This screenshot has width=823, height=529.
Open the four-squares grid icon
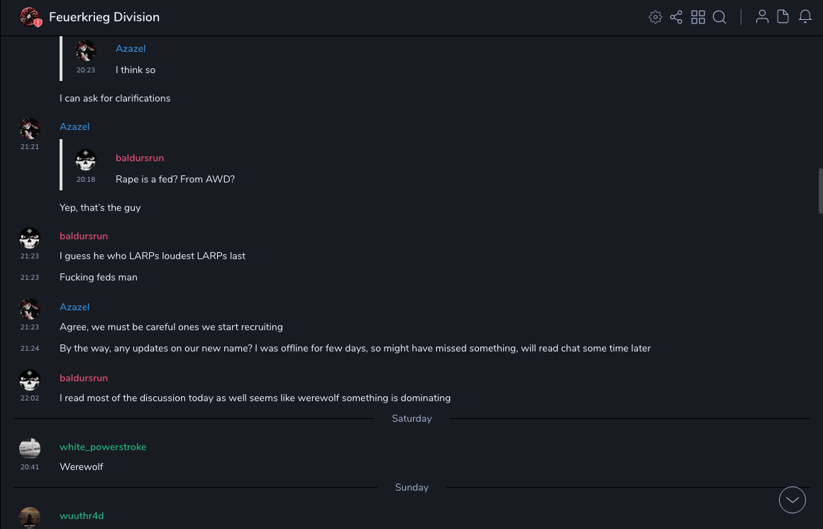[x=698, y=17]
